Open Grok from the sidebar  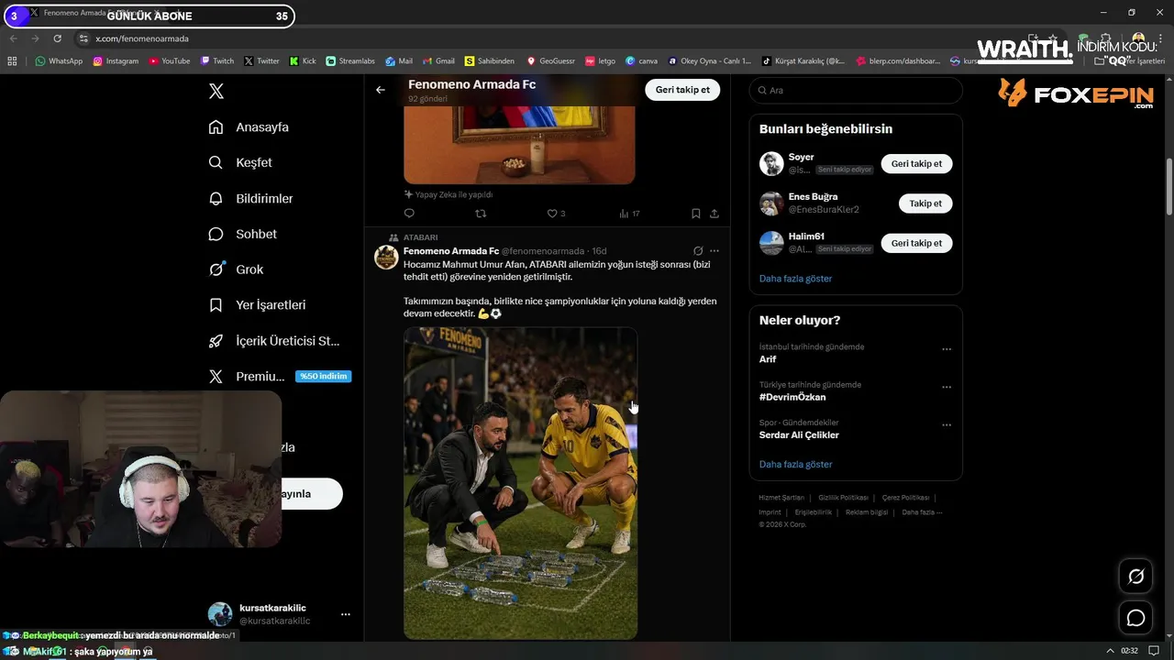click(x=237, y=269)
